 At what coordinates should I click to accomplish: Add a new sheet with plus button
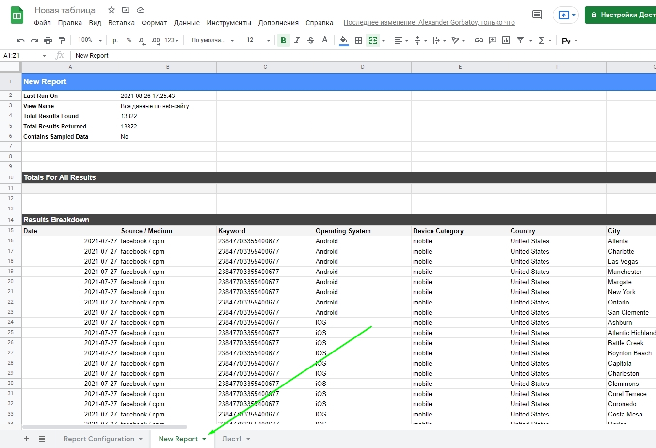coord(27,439)
